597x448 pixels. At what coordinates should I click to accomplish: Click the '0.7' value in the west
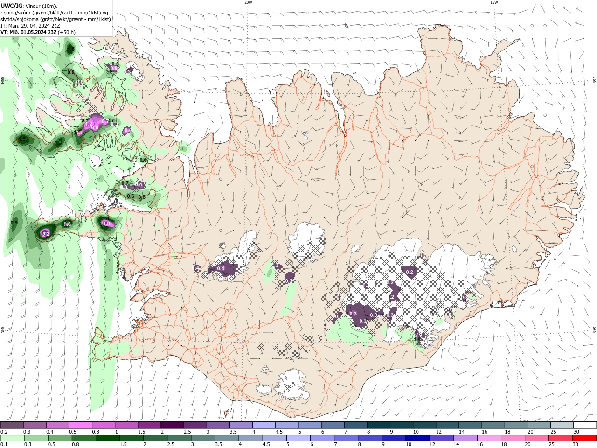tap(125, 183)
